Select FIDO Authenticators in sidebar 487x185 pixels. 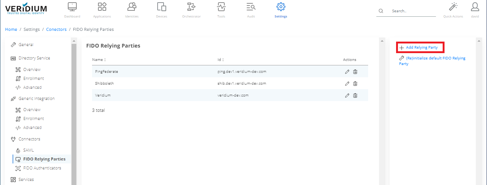click(42, 168)
